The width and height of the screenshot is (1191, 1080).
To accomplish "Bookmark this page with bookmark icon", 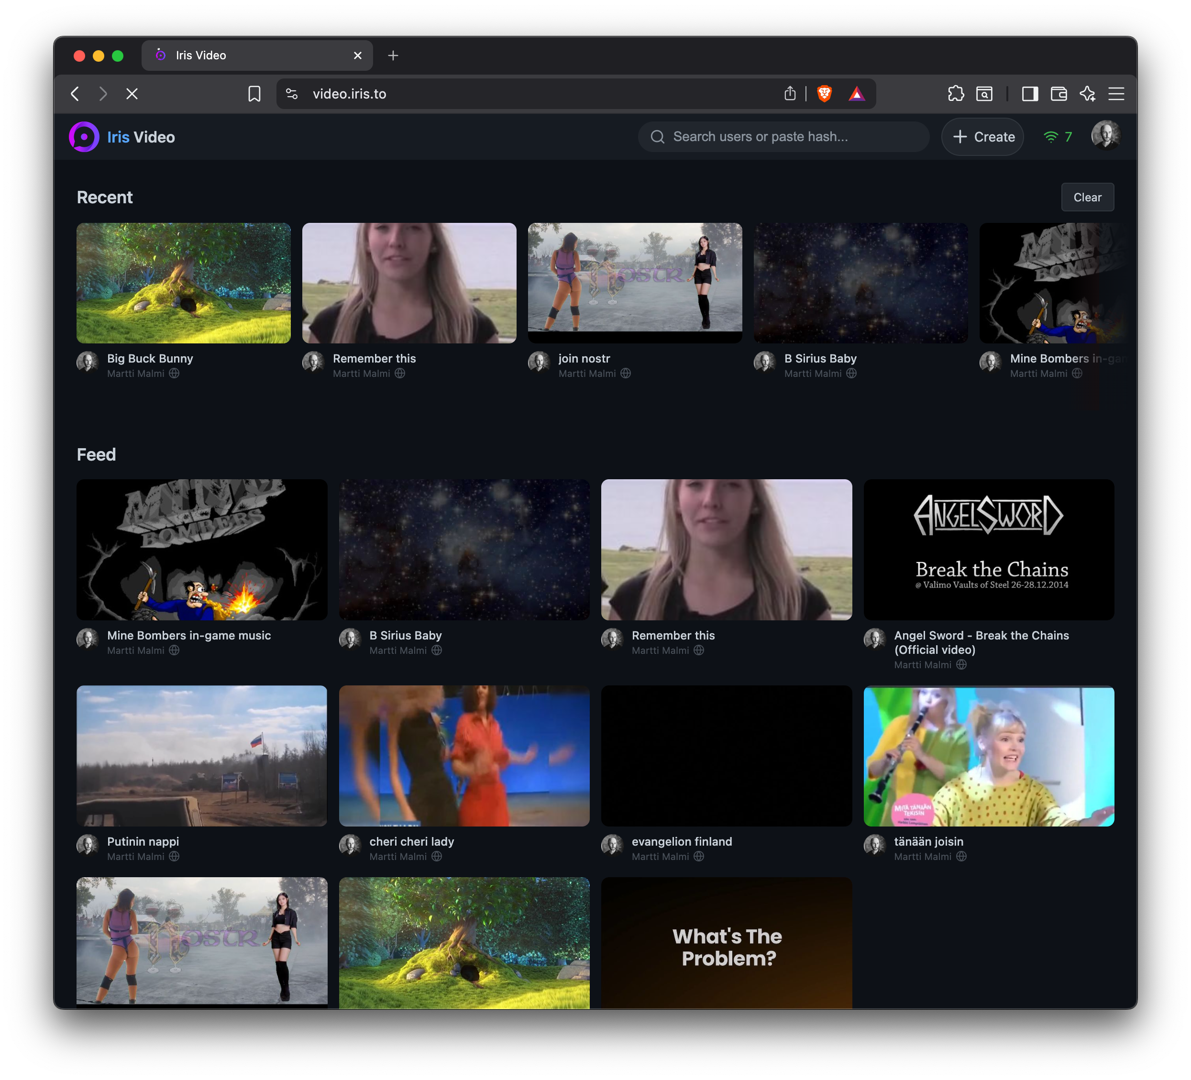I will [x=254, y=93].
